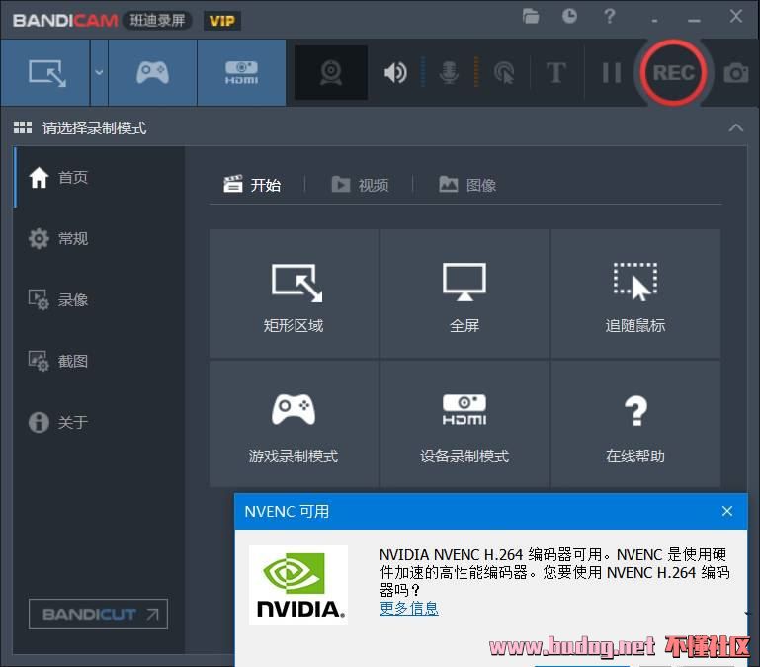Toggle mouse click effects icon

pyautogui.click(x=504, y=73)
